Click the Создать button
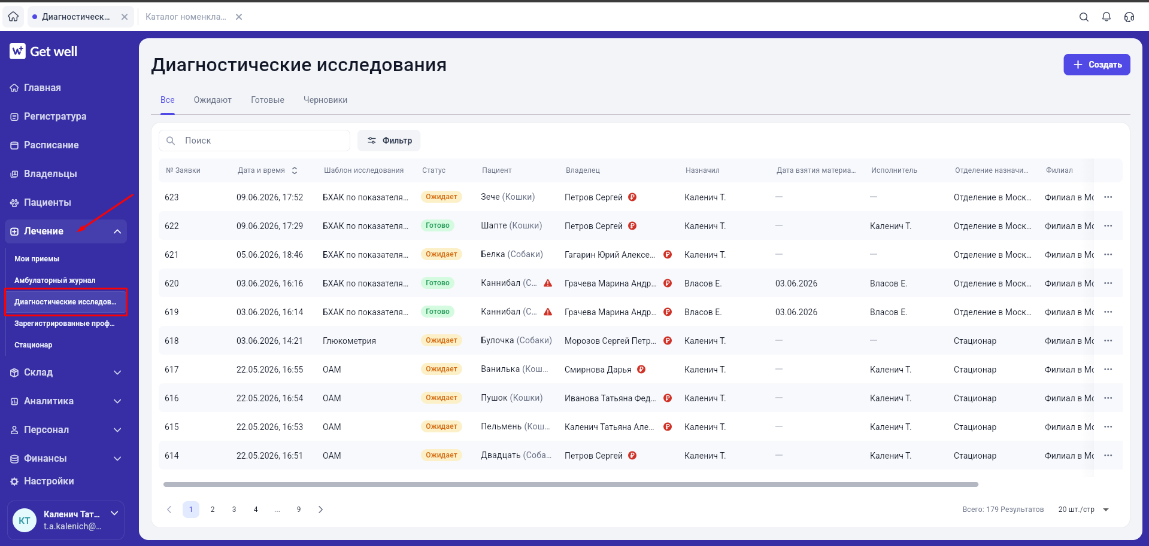 pyautogui.click(x=1097, y=65)
